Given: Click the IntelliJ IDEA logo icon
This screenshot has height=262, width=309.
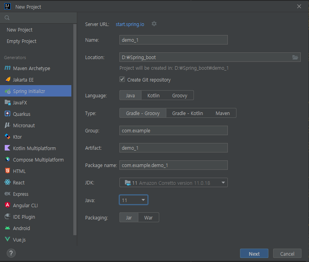Looking at the screenshot, I should tap(7, 6).
